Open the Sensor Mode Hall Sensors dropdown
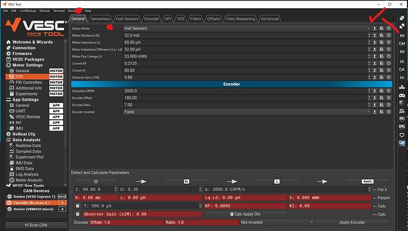Viewport: 408px width, 231px height. (x=247, y=28)
